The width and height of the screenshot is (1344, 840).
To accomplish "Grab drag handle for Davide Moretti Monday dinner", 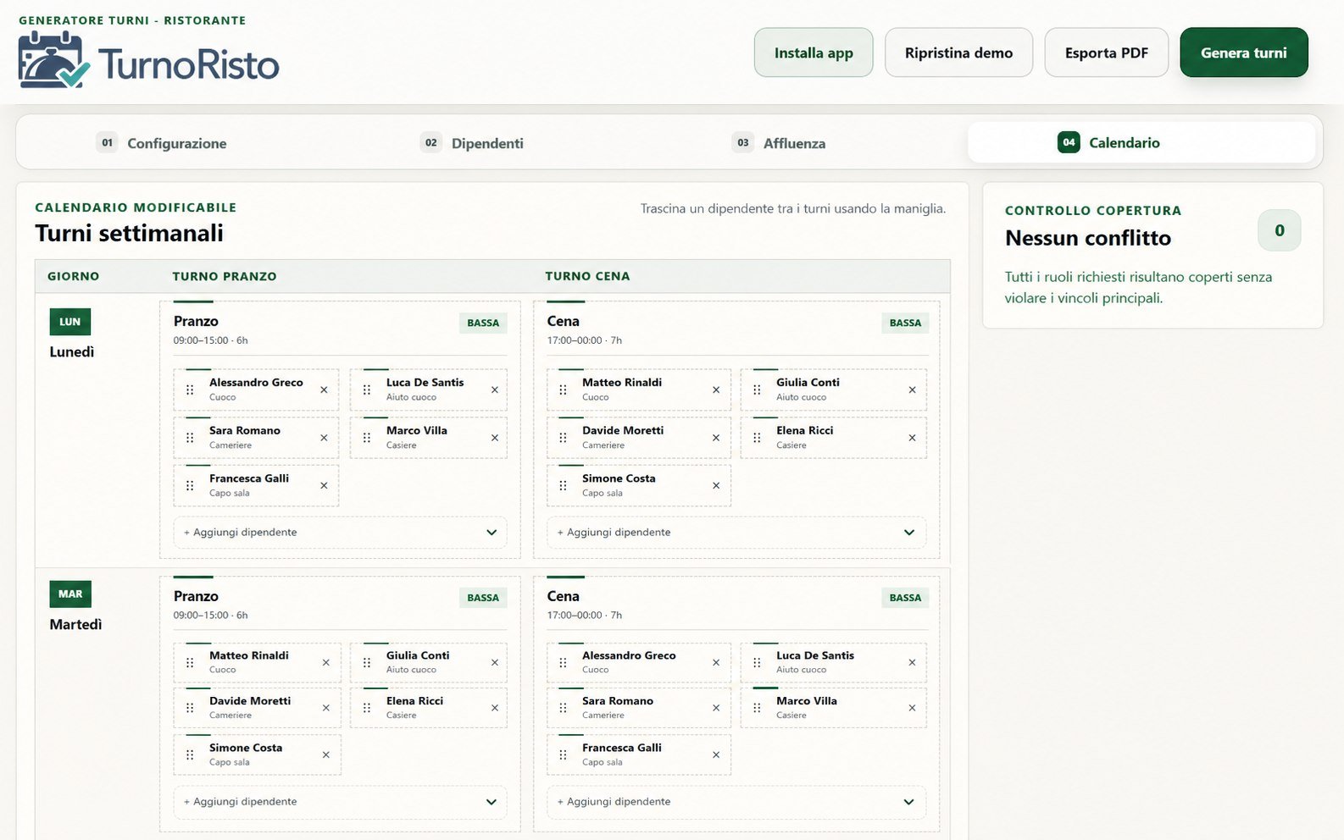I will coord(563,438).
